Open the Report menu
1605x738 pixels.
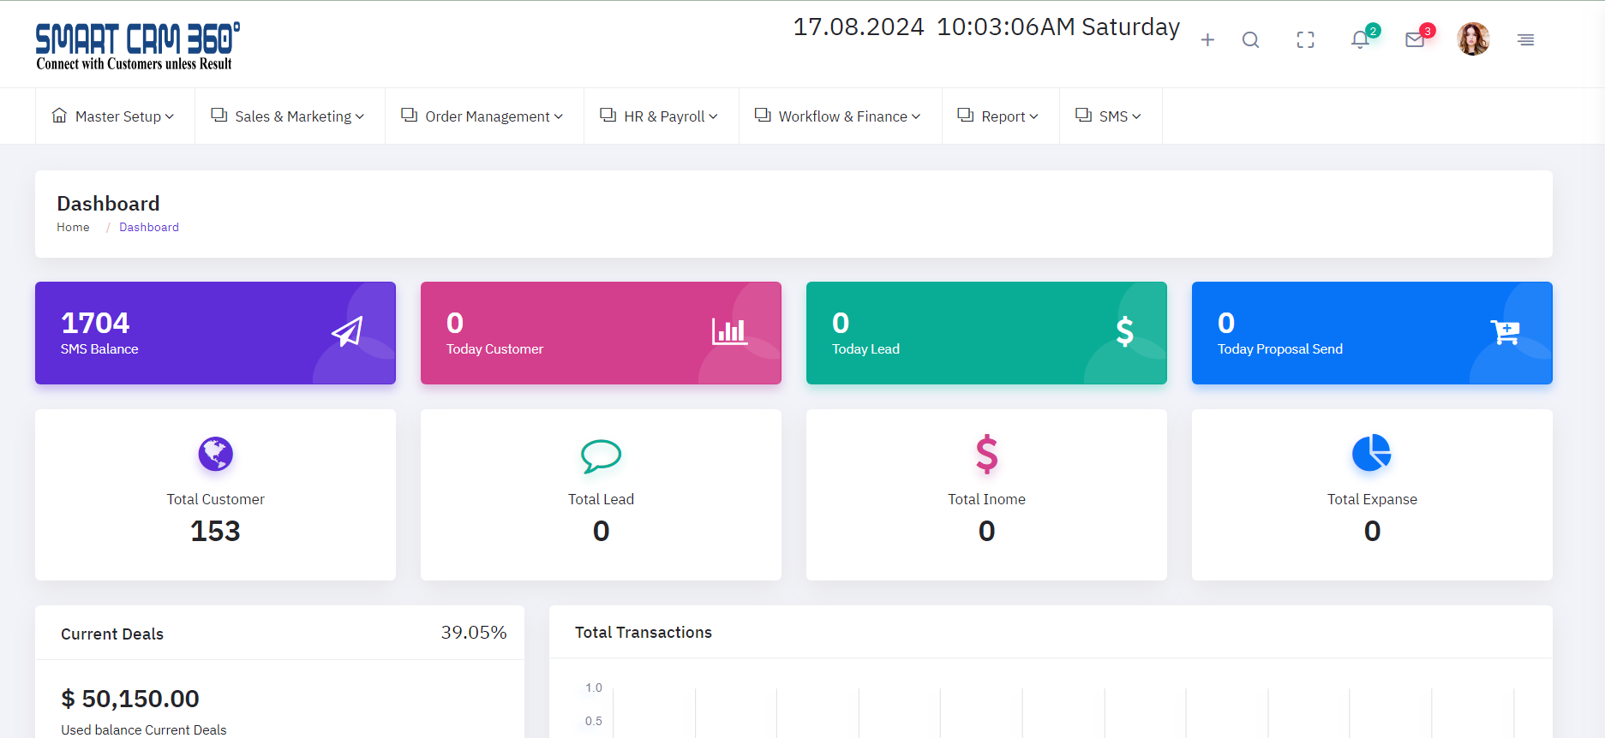click(1000, 116)
